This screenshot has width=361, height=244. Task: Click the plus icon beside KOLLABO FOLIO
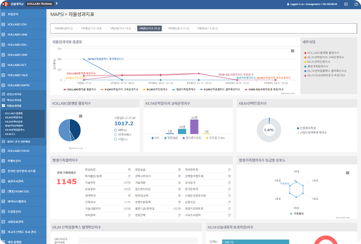click(3, 151)
